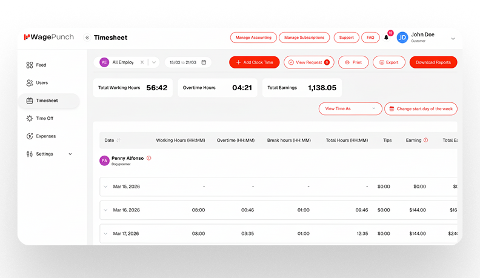
Task: Collapse the sidebar with the arrow icon
Action: (87, 38)
